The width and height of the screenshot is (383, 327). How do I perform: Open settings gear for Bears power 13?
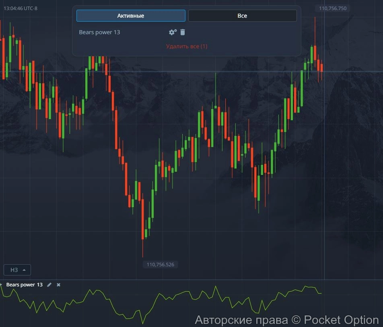173,32
